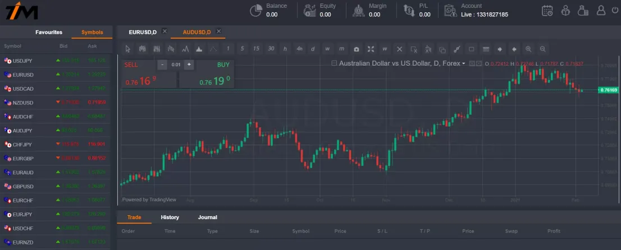Screen dimensions: 621x250
Task: Click the left arrow toolbar icon
Action: coord(514,49)
